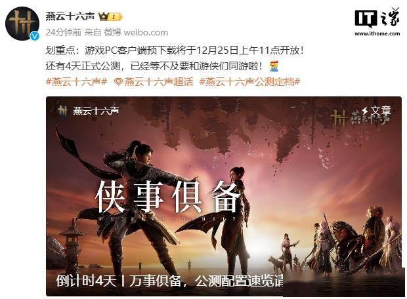Open the 燕云十六声 profile avatar
The image size is (407, 299).
coord(22,24)
